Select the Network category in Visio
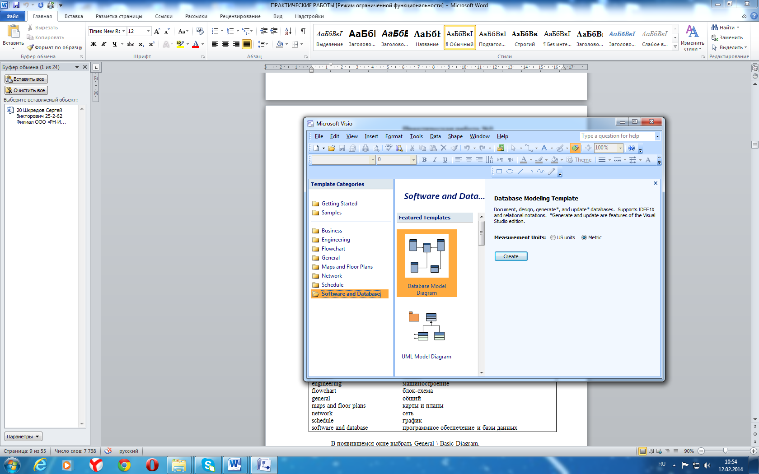759x474 pixels. 332,276
